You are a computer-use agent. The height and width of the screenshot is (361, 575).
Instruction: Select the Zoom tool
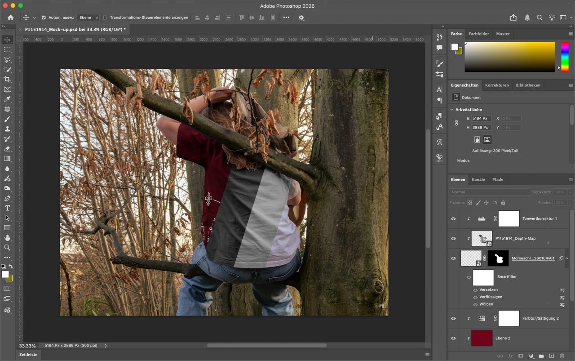pos(7,248)
